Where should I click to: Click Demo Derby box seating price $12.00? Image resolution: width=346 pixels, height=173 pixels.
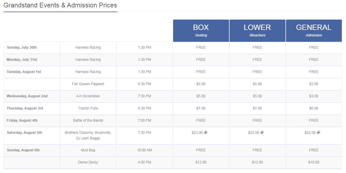tap(201, 162)
